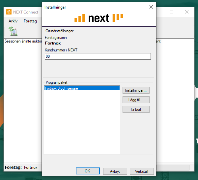The image size is (198, 180).
Task: Open the Företag menu
Action: tap(30, 21)
